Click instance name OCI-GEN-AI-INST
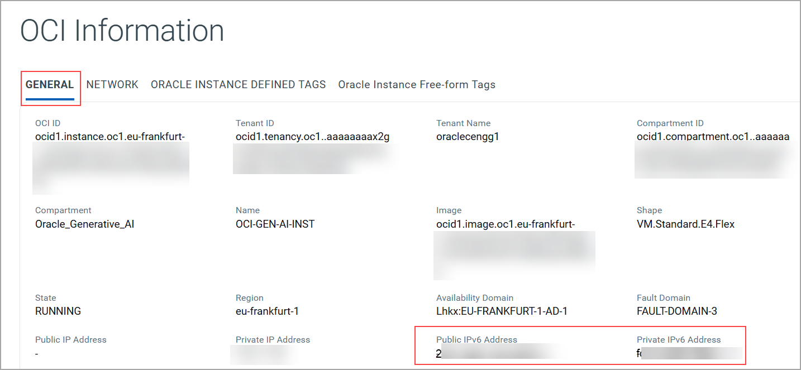 (275, 224)
